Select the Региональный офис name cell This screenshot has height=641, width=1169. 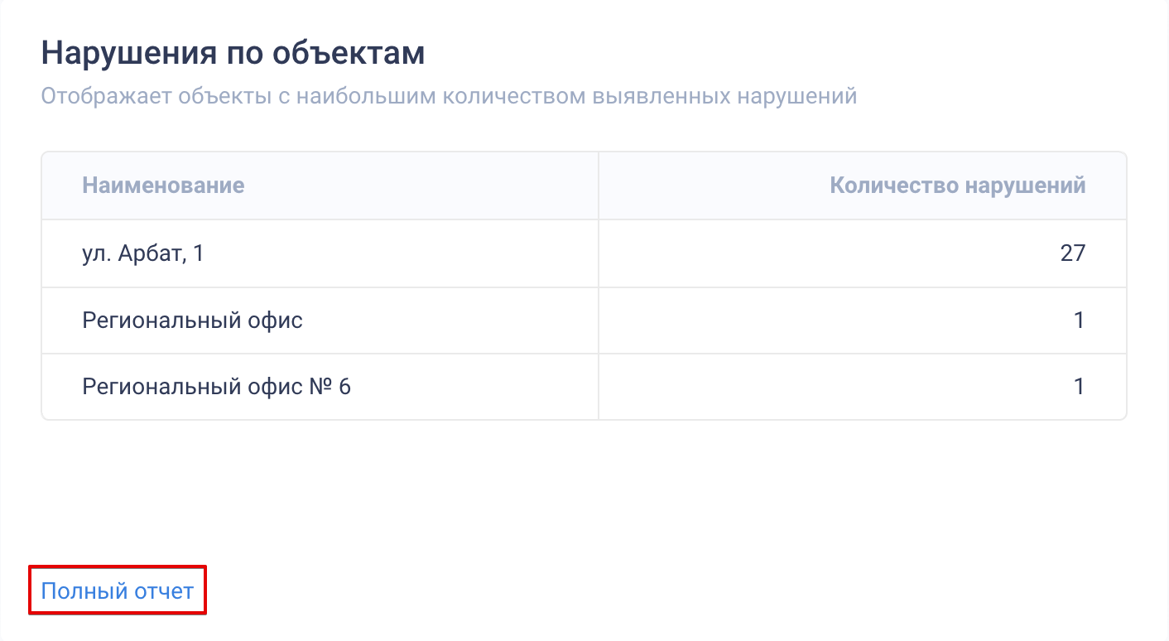(320, 320)
